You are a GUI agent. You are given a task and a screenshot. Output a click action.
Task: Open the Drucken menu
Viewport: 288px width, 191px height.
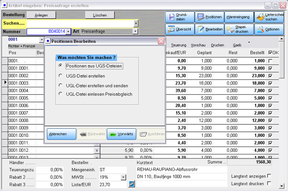click(x=217, y=45)
